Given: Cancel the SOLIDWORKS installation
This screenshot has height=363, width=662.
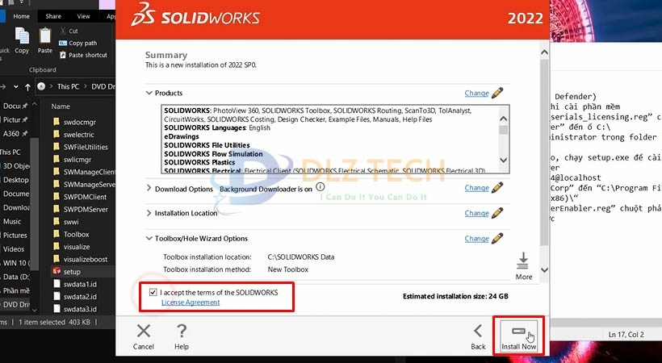Looking at the screenshot, I should [144, 337].
